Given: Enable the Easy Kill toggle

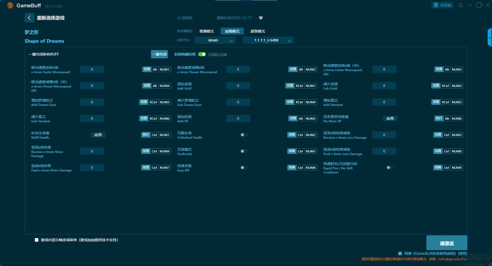Looking at the screenshot, I should [x=244, y=168].
